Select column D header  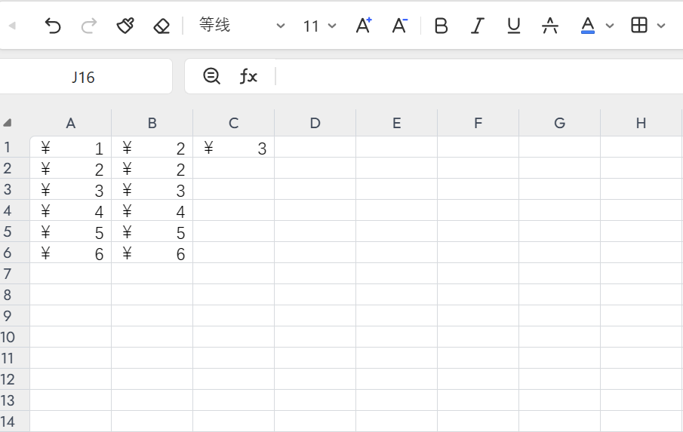tap(315, 123)
